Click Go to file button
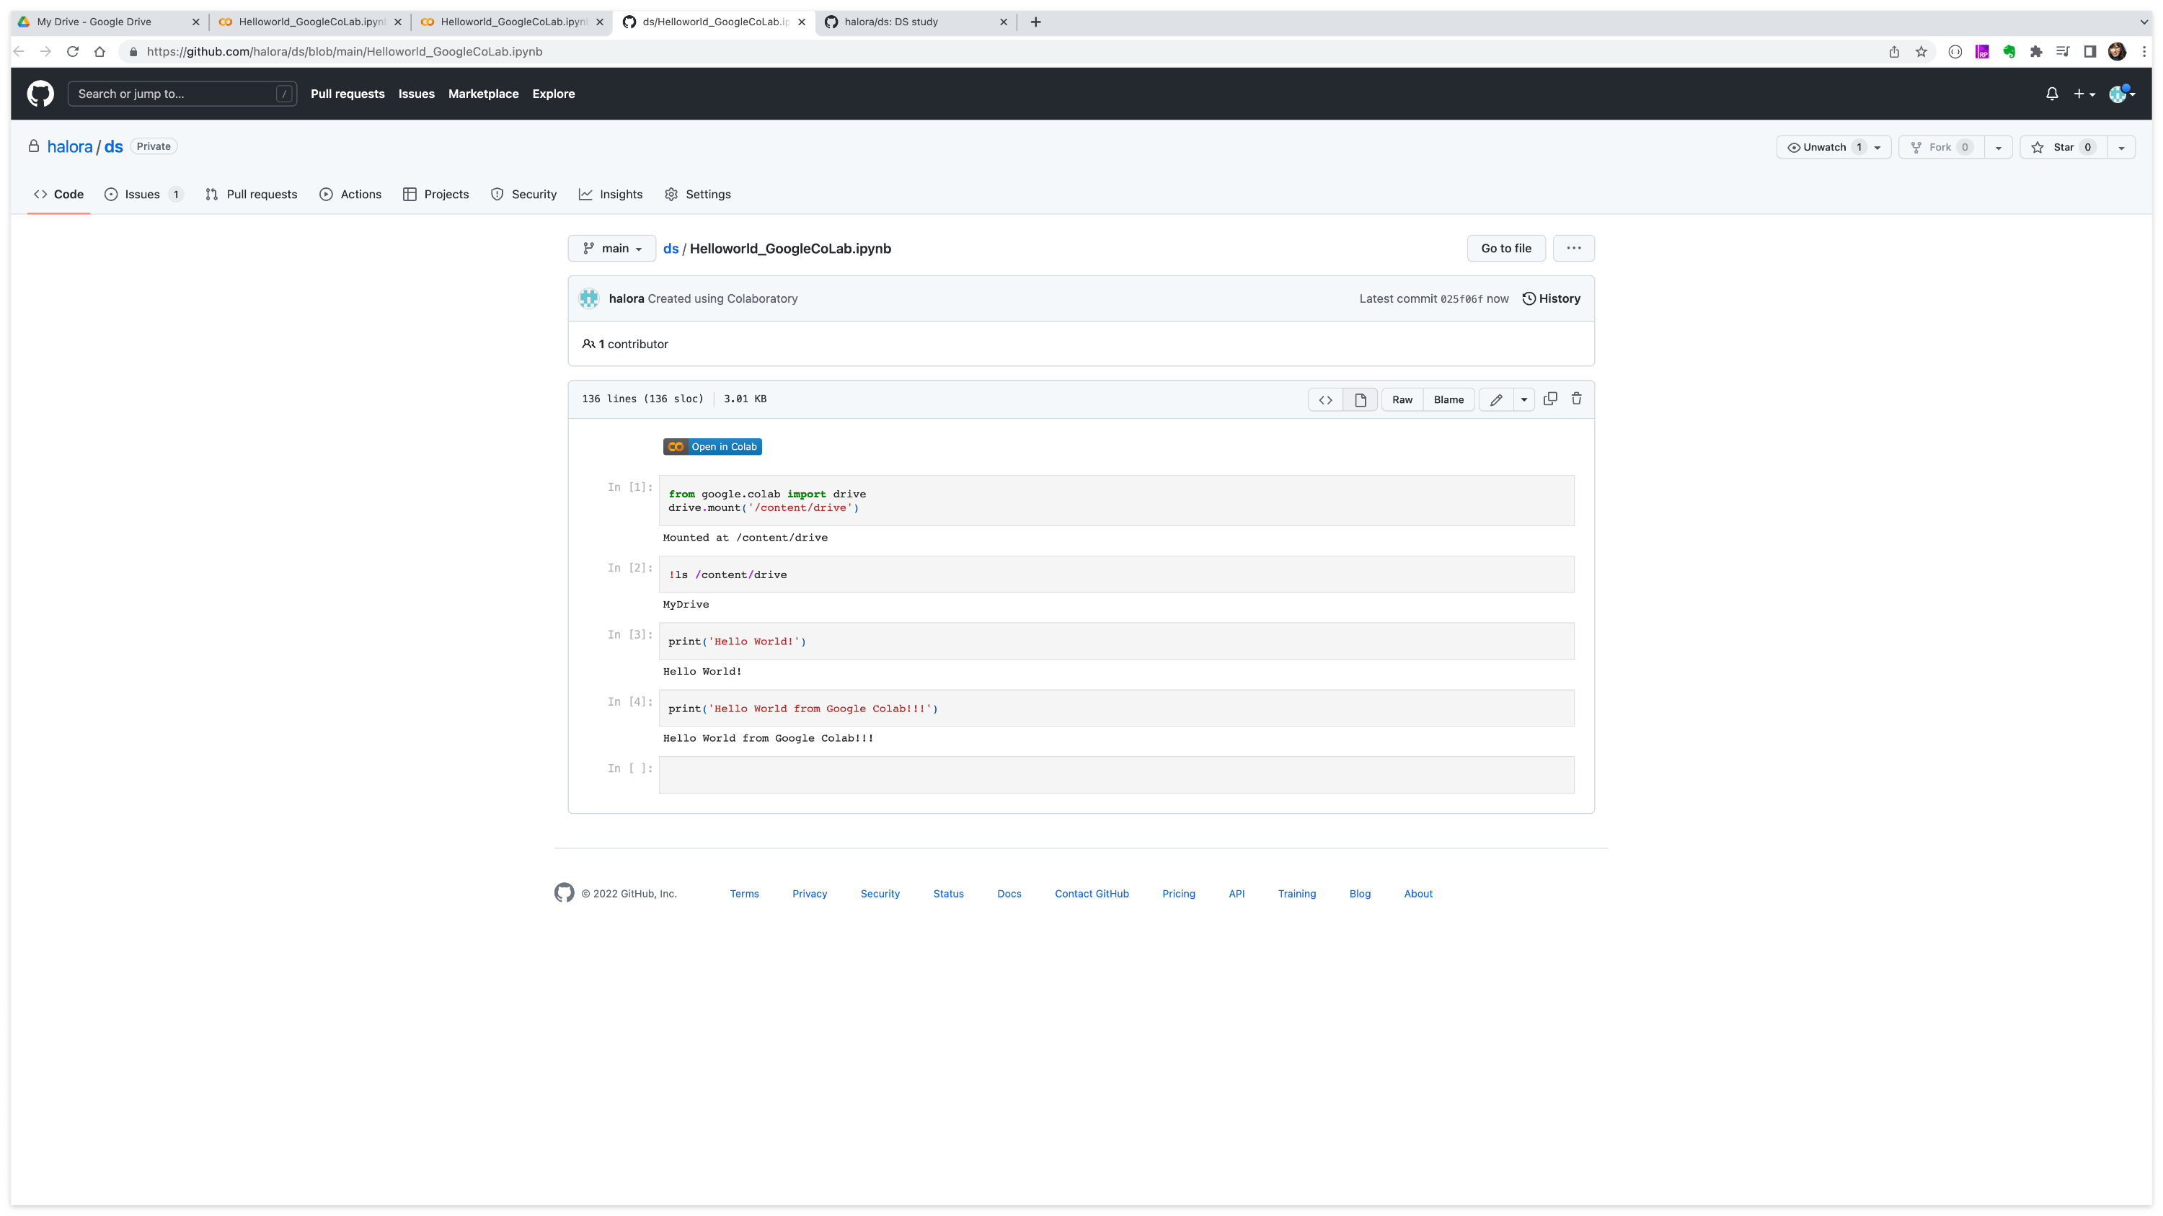2163x1216 pixels. [1505, 247]
